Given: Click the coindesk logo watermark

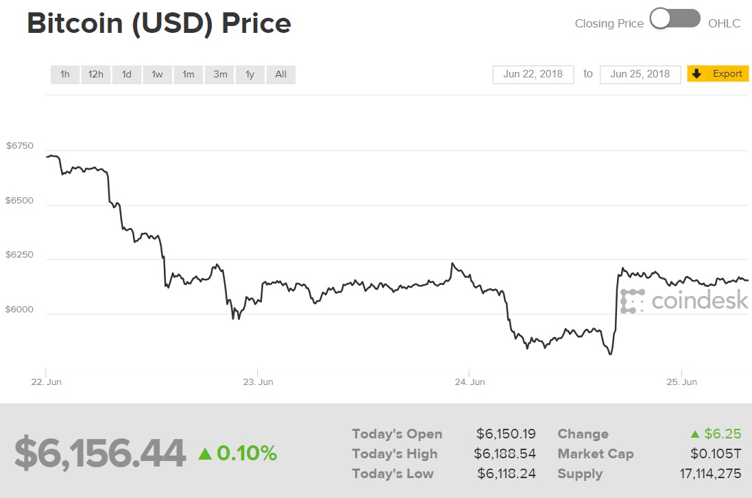Looking at the screenshot, I should [686, 299].
